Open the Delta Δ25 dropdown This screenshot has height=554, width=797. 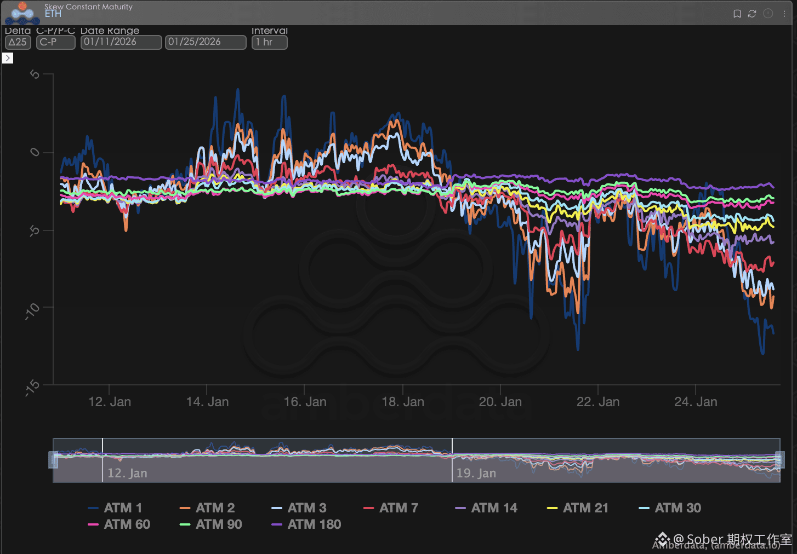(x=18, y=42)
